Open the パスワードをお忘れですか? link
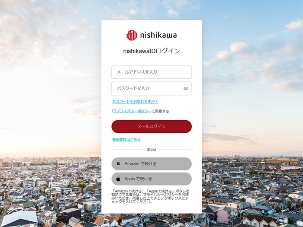Image resolution: width=303 pixels, height=227 pixels. click(135, 102)
